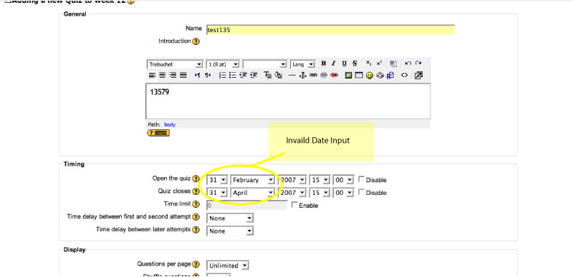This screenshot has width=573, height=277.
Task: Set left-to-right text direction
Action: click(x=198, y=75)
